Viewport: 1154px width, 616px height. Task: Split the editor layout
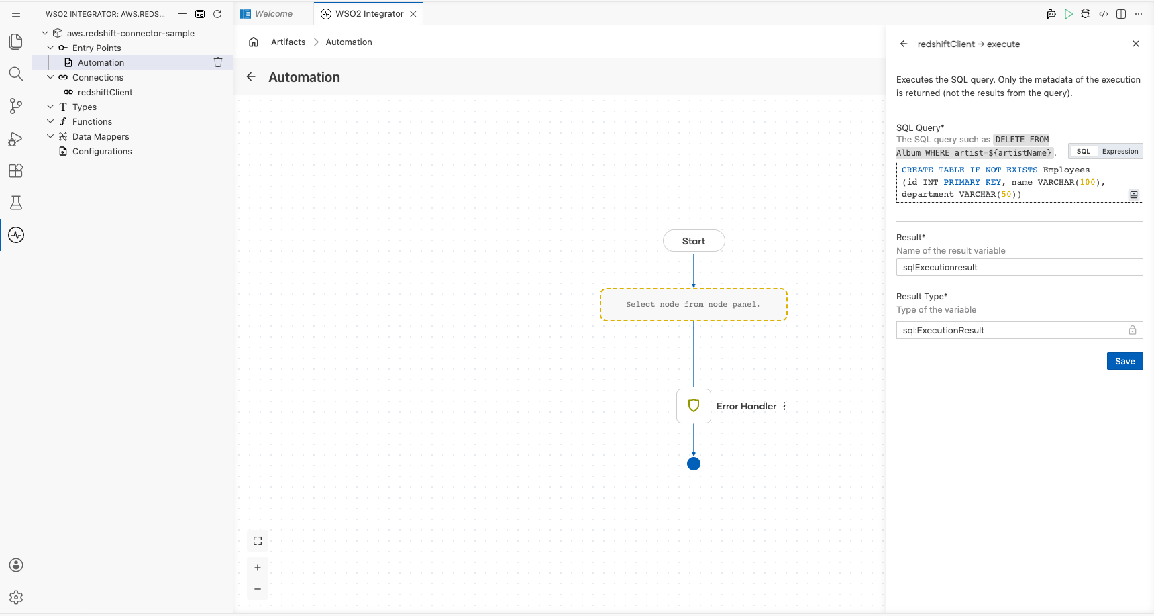click(1121, 13)
